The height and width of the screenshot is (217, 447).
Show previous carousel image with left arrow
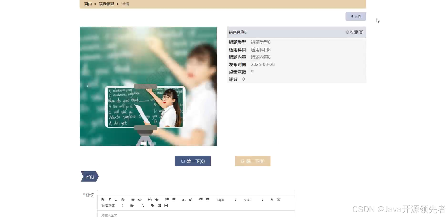click(88, 86)
